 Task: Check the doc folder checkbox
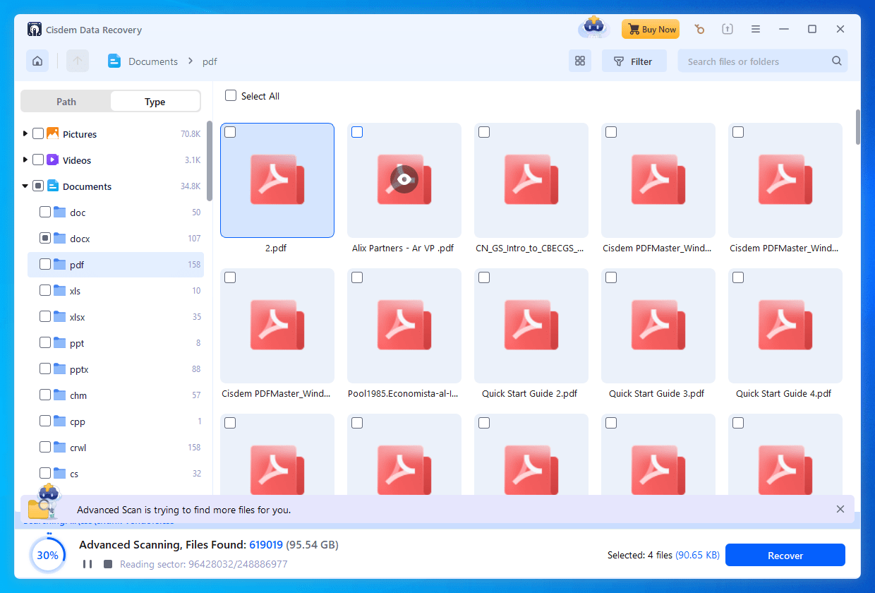pyautogui.click(x=45, y=212)
